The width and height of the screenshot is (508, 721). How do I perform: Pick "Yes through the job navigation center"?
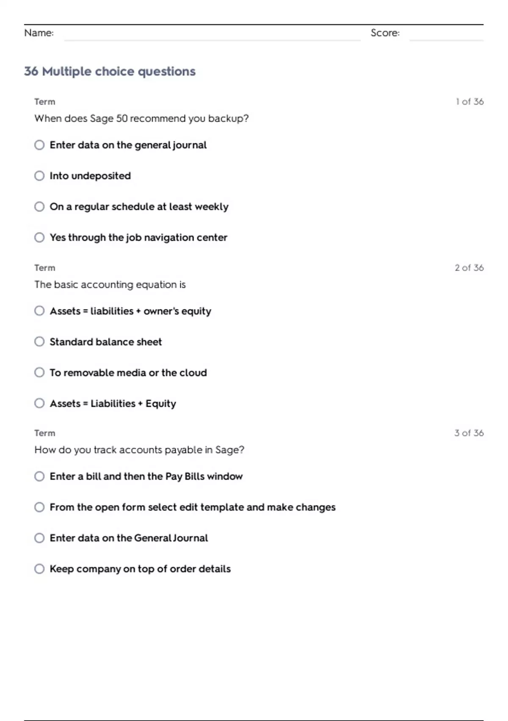click(x=39, y=238)
